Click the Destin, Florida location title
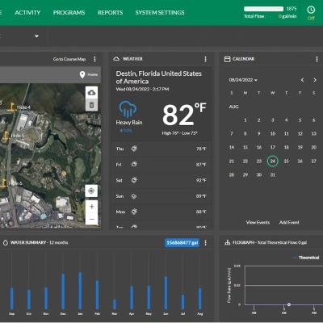This screenshot has height=323, width=323. point(159,78)
